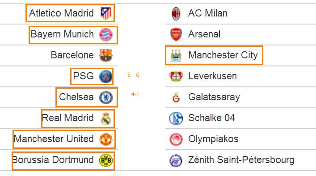
Task: Open the Zénith Saint-Pétersbourg team link
Action: (241, 160)
